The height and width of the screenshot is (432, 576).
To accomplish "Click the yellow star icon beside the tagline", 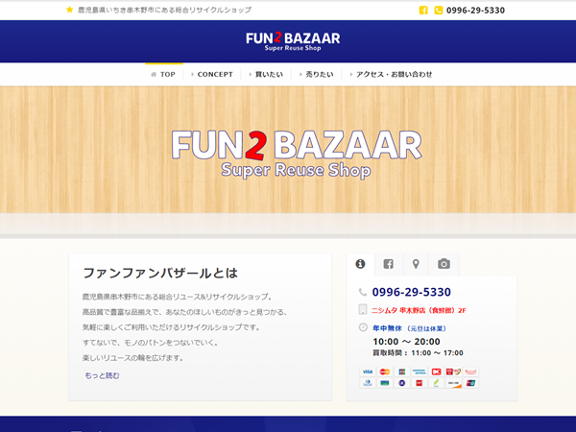I will 69,10.
